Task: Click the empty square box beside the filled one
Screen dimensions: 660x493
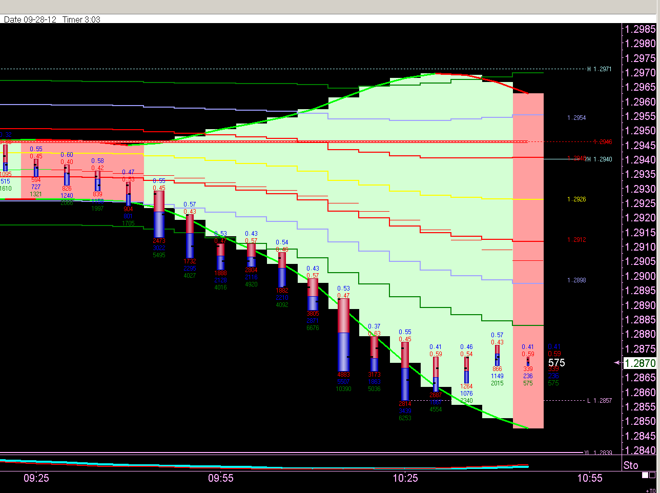Action: (652, 476)
